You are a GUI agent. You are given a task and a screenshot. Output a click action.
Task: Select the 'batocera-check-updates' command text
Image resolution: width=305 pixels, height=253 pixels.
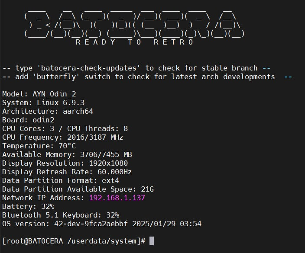point(88,68)
